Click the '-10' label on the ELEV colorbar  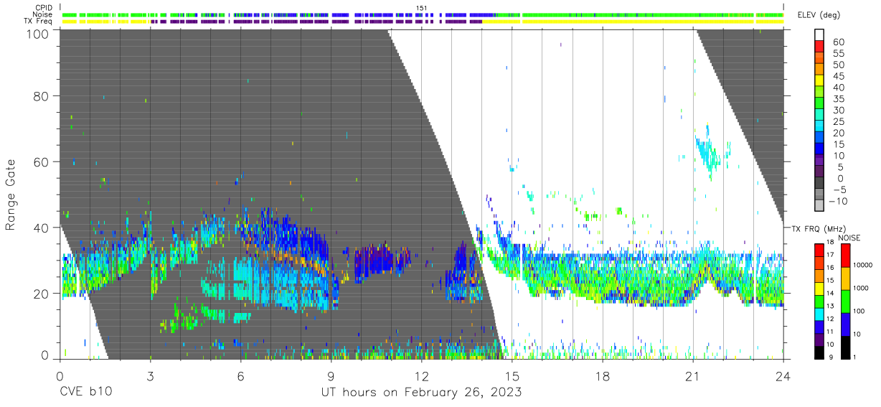pos(838,201)
